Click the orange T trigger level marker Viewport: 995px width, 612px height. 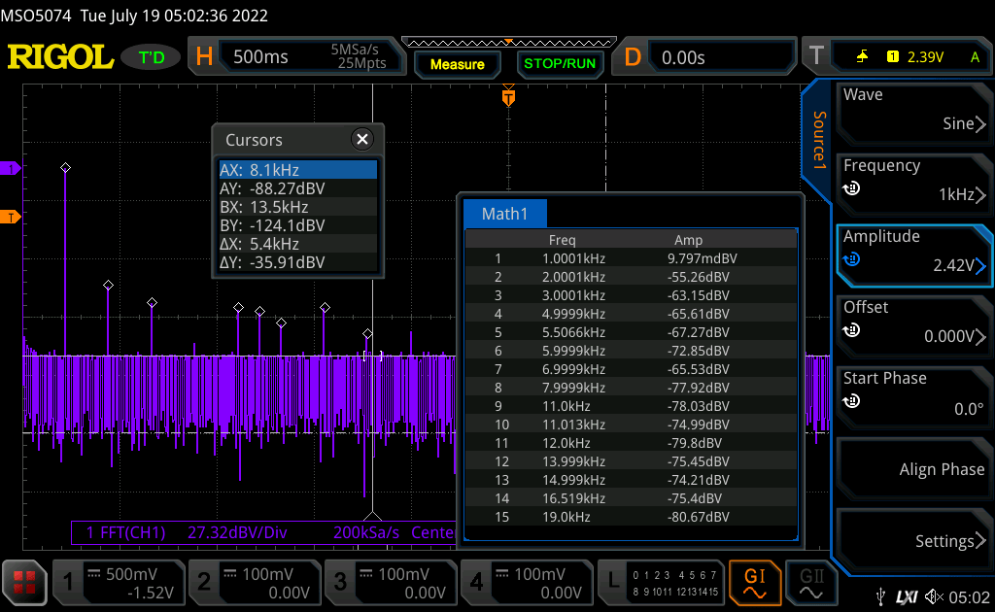11,218
